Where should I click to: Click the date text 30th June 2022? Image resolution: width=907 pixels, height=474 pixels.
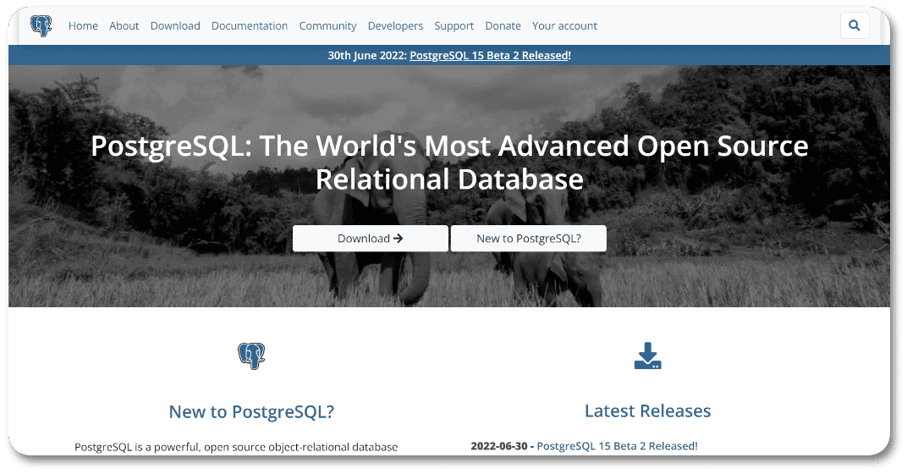click(366, 56)
